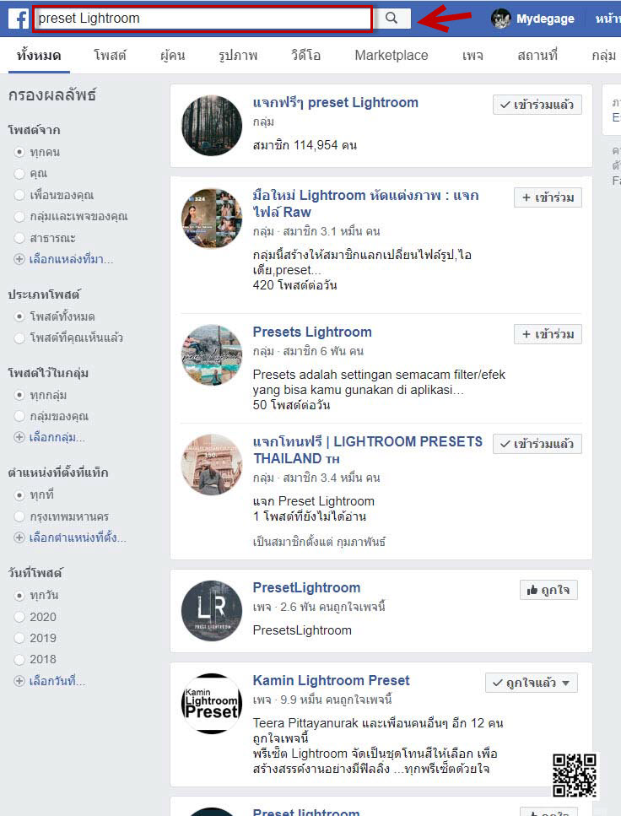
Task: Like the PresetLightroom page
Action: 548,590
